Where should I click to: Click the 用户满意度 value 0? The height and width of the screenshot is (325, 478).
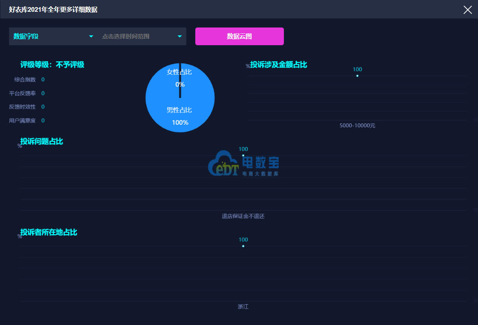coord(43,121)
